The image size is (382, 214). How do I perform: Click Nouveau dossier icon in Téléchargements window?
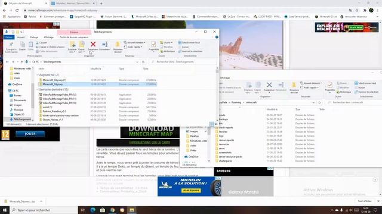(118, 45)
